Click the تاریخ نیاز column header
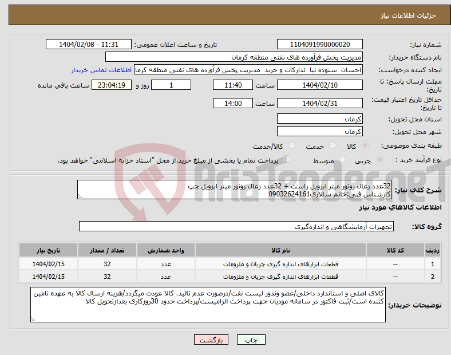The height and width of the screenshot is (355, 451). point(48,250)
